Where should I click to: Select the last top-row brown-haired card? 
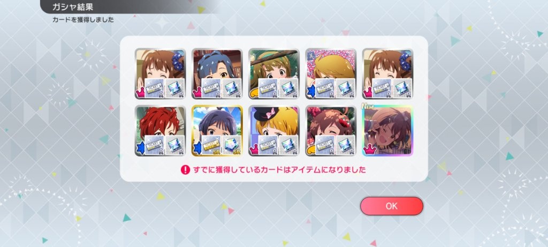[387, 74]
